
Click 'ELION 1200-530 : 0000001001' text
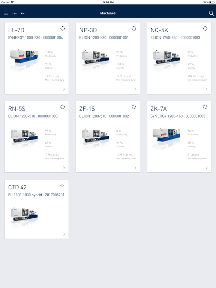[104, 37]
